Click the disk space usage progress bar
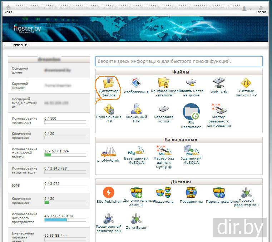This screenshot has width=272, height=242. point(65,220)
